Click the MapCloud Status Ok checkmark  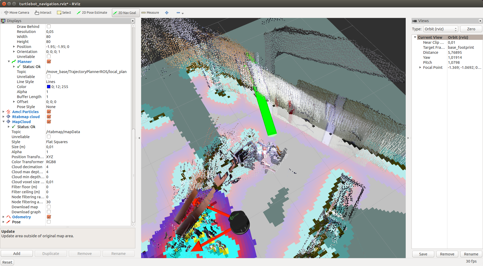pyautogui.click(x=14, y=127)
